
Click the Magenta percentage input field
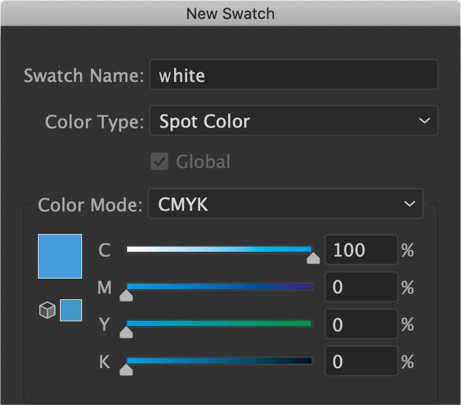point(361,287)
